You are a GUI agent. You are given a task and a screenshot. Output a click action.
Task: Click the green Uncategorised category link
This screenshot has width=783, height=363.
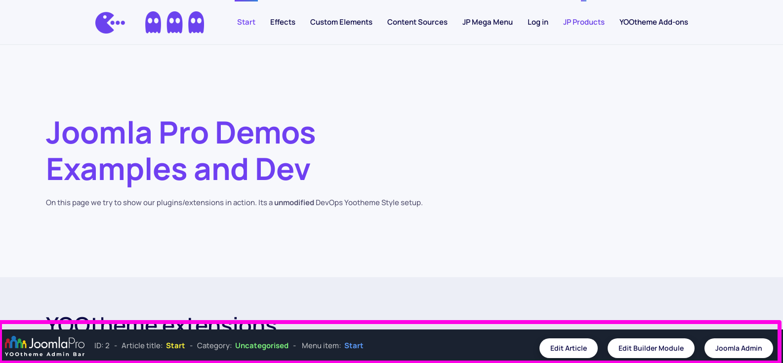262,346
